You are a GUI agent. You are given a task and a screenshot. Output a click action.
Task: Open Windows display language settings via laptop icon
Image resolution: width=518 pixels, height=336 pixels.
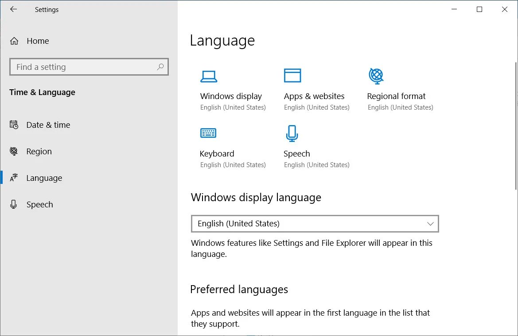[x=209, y=76]
